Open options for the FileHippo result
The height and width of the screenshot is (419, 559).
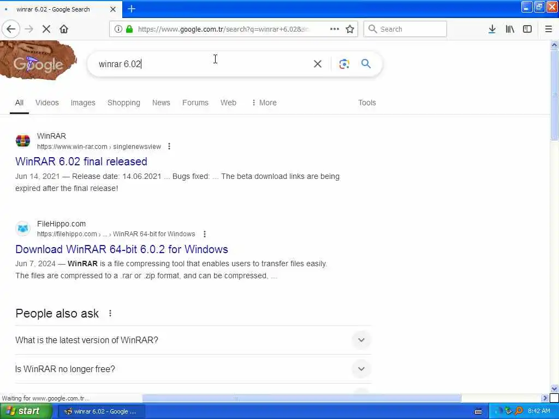pyautogui.click(x=204, y=234)
